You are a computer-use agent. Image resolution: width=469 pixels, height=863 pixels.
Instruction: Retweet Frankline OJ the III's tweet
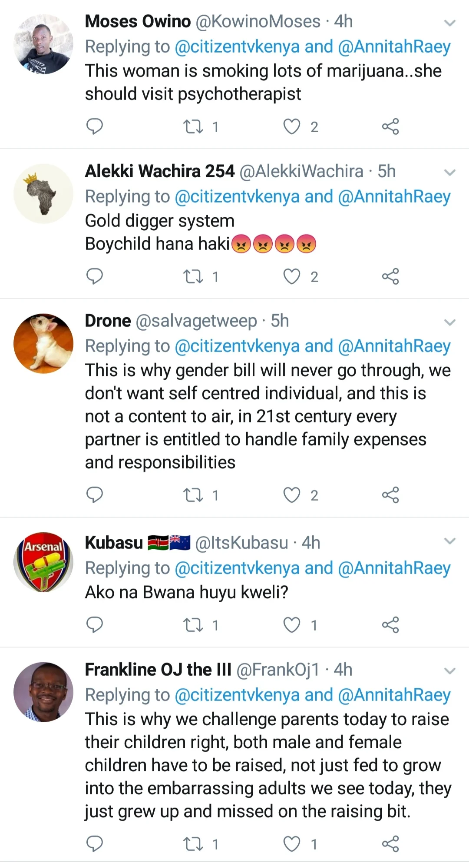coord(193,844)
